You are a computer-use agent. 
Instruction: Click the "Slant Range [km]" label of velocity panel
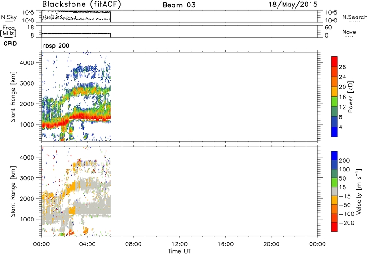[x=13, y=192]
